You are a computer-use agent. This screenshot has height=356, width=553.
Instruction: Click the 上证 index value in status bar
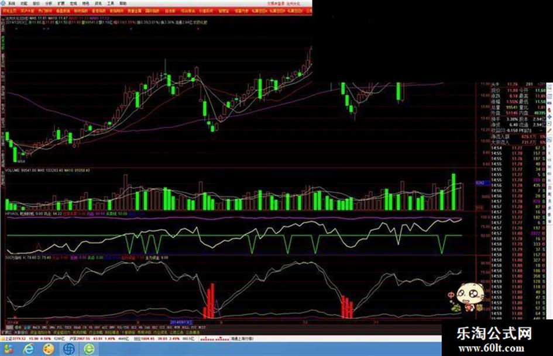coord(19,338)
